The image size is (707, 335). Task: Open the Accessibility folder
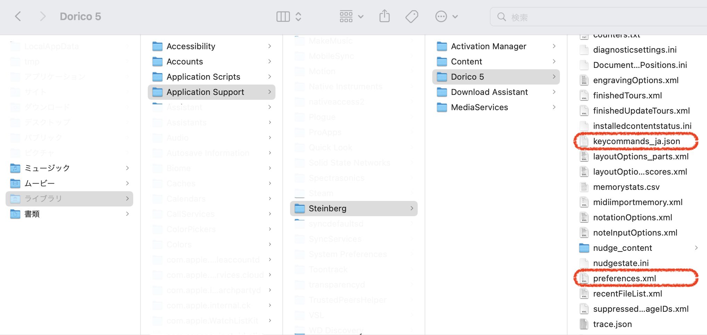[x=191, y=46]
